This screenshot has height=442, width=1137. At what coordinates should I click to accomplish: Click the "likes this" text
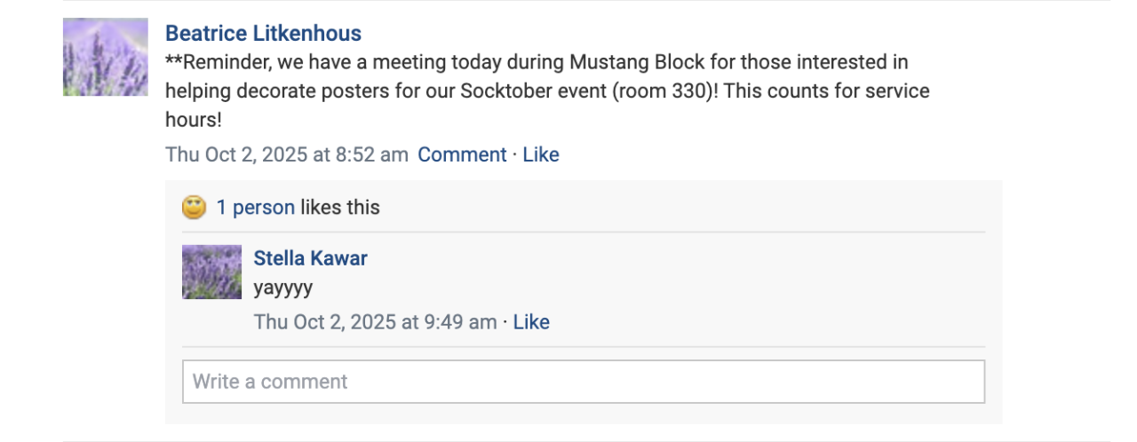point(339,208)
